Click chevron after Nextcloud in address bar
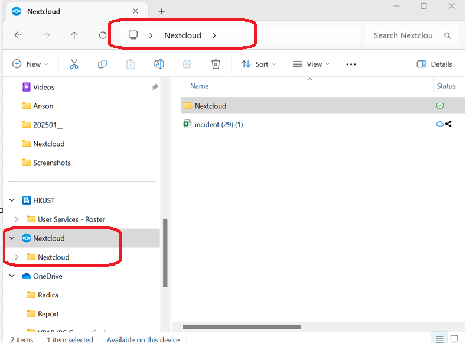This screenshot has height=343, width=466. [214, 35]
